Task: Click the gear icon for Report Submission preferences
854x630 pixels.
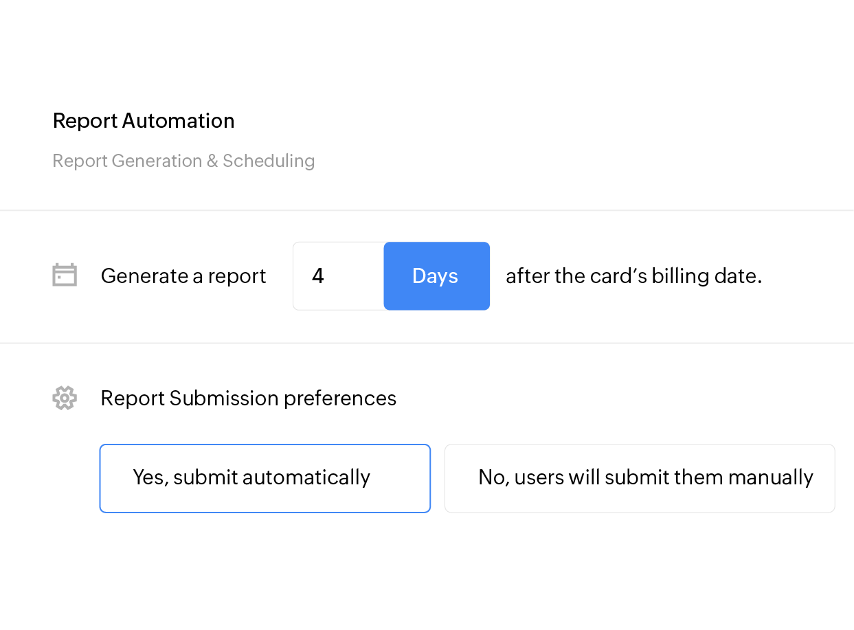Action: pyautogui.click(x=64, y=398)
